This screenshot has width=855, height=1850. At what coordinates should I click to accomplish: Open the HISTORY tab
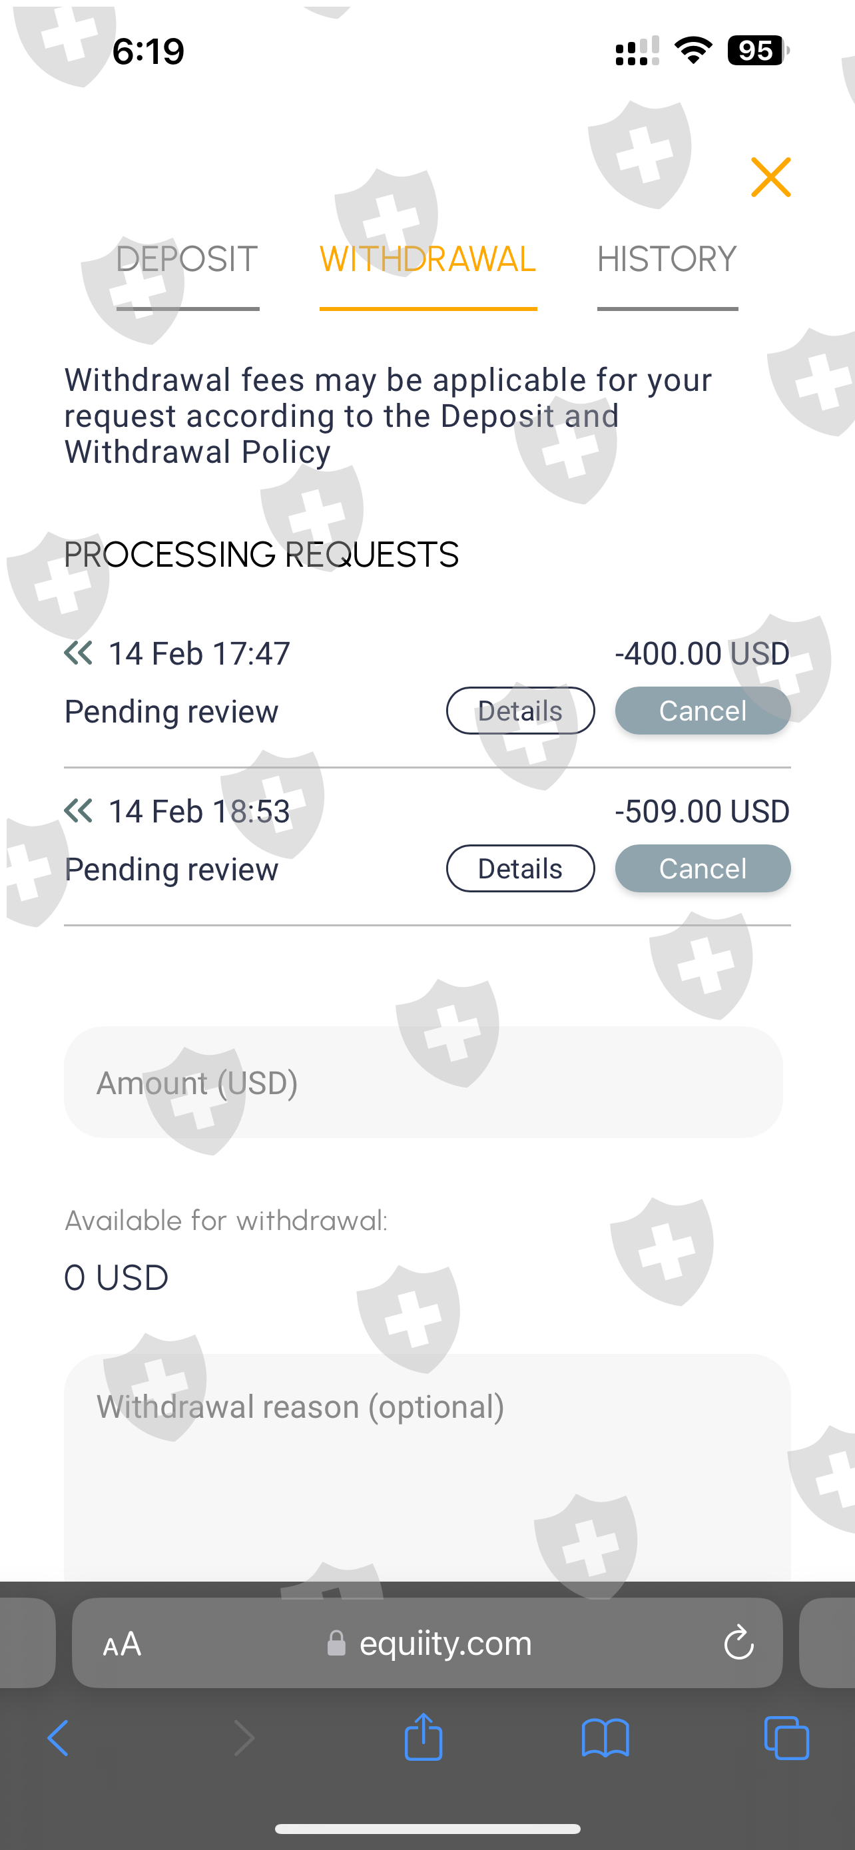coord(667,260)
